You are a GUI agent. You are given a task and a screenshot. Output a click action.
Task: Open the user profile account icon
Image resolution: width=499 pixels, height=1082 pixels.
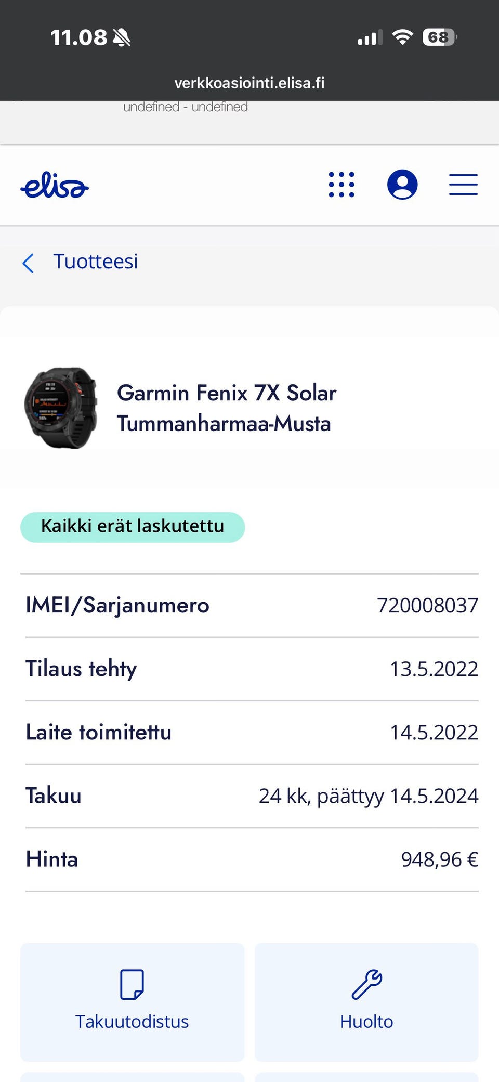click(402, 185)
